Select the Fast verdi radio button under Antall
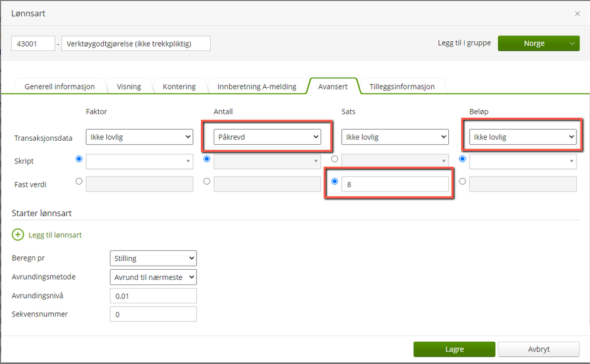 coord(207,182)
